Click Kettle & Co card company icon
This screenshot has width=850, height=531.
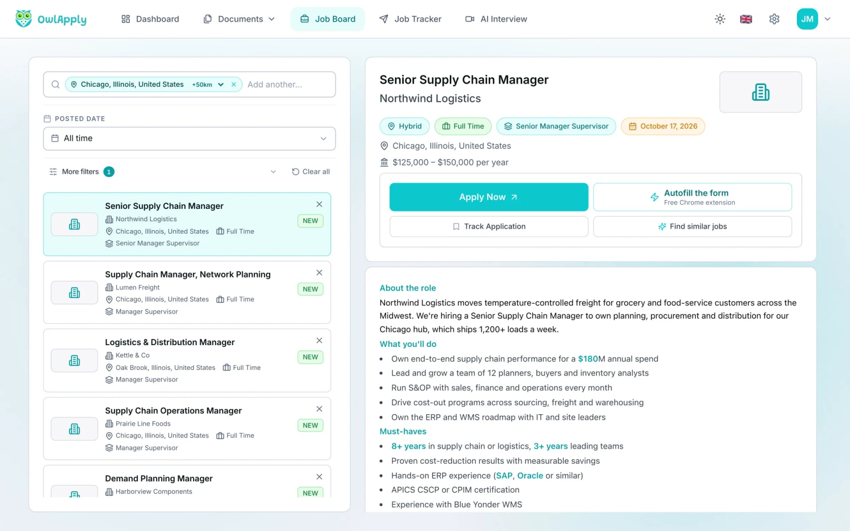point(74,361)
